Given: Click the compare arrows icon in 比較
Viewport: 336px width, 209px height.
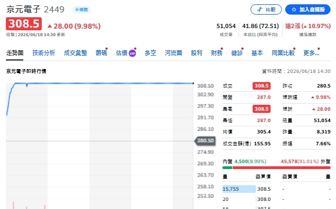Looking at the screenshot, I should click(x=260, y=10).
